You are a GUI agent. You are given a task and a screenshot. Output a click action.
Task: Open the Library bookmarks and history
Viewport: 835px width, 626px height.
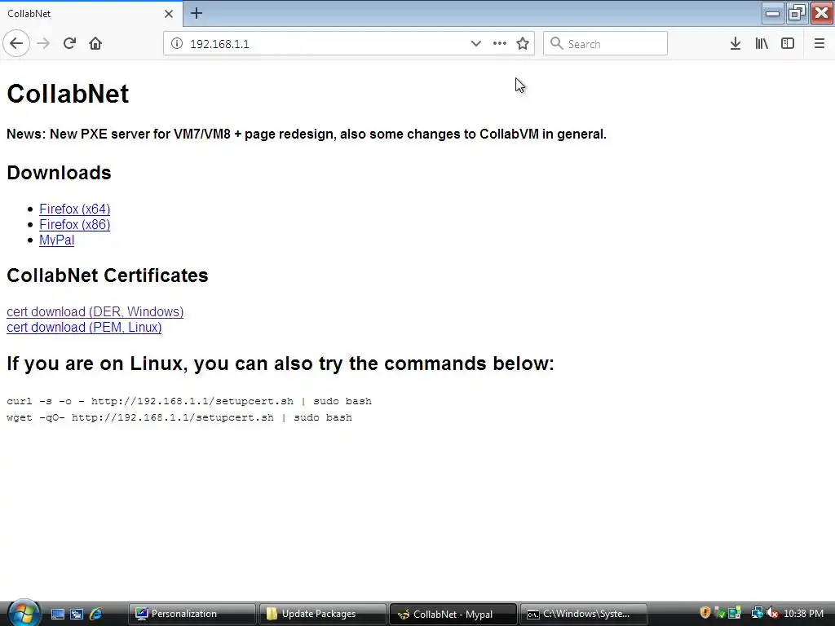click(x=762, y=44)
